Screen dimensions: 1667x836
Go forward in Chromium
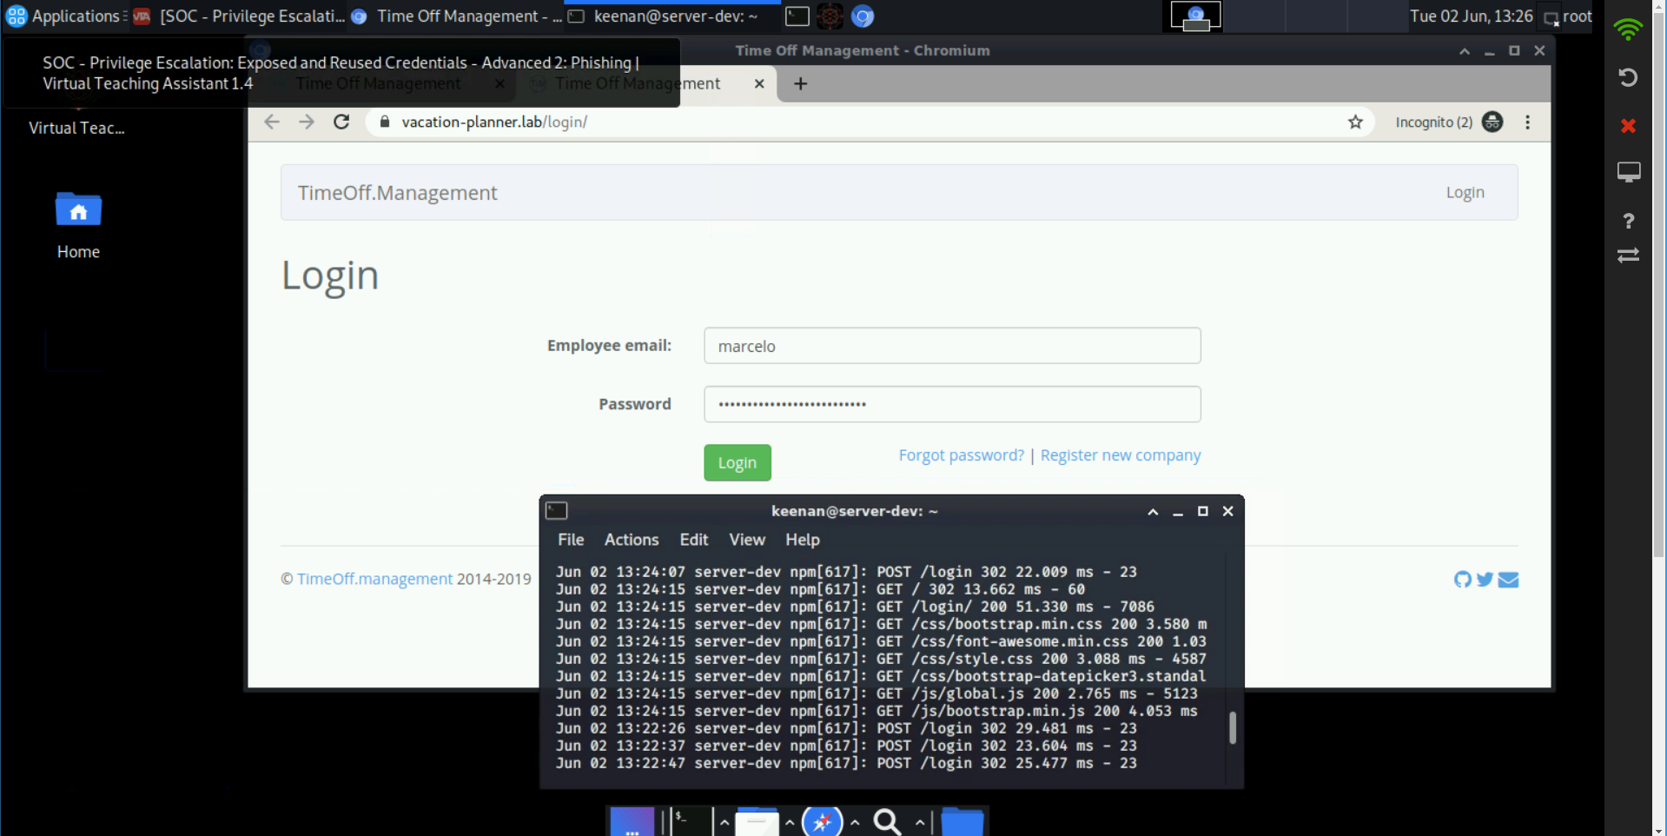coord(307,122)
